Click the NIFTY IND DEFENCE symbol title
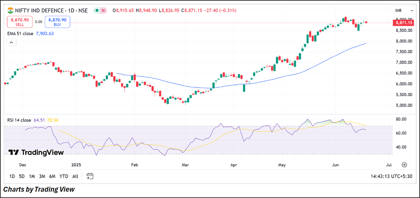 (39, 10)
